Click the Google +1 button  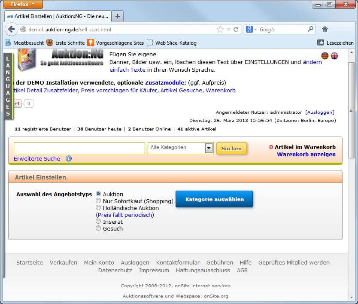pyautogui.click(x=17, y=103)
